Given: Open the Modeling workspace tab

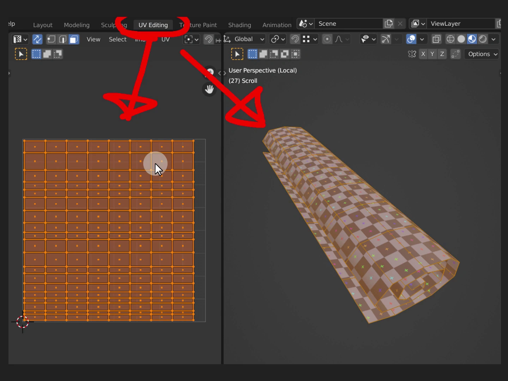Looking at the screenshot, I should click(77, 25).
